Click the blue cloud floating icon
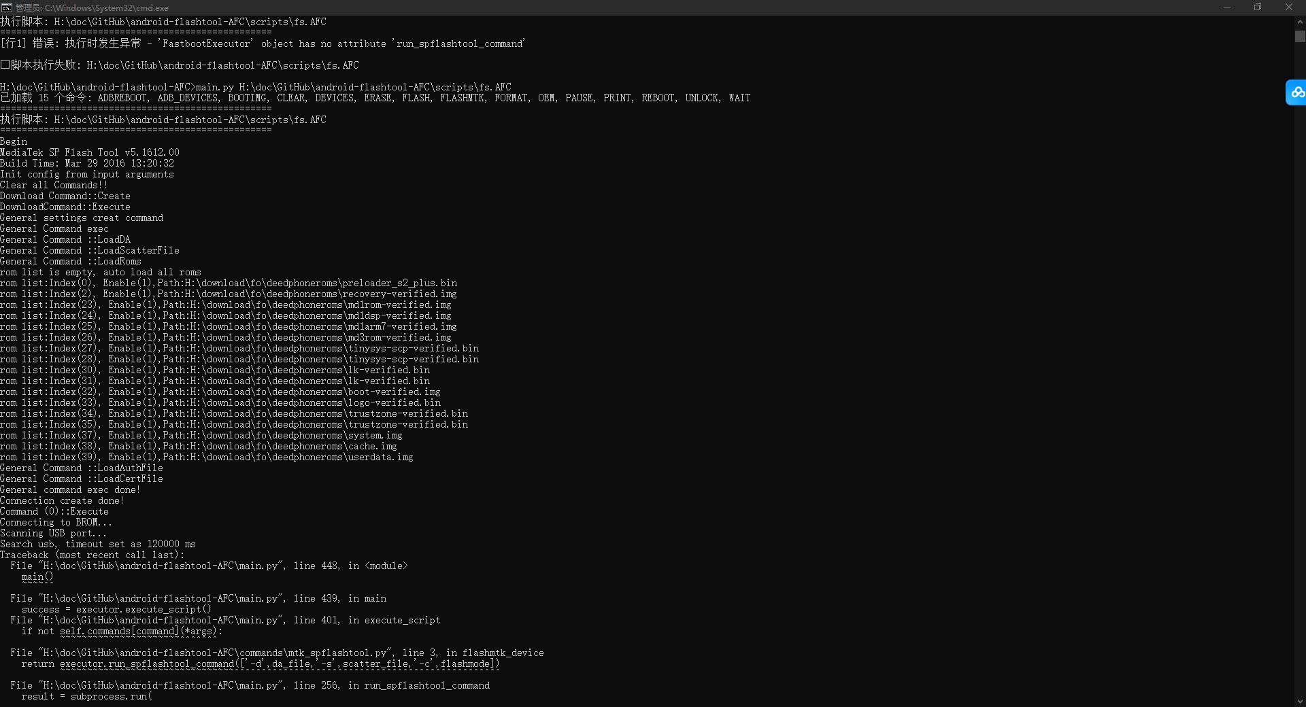Image resolution: width=1306 pixels, height=707 pixels. (1296, 92)
